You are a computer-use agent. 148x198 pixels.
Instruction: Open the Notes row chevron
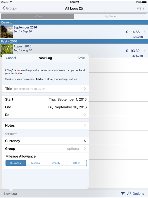pos(85,125)
